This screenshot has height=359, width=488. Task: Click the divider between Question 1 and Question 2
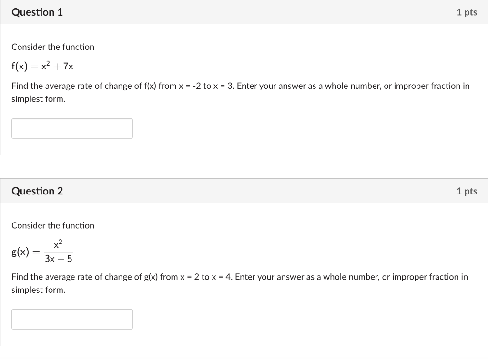click(244, 166)
